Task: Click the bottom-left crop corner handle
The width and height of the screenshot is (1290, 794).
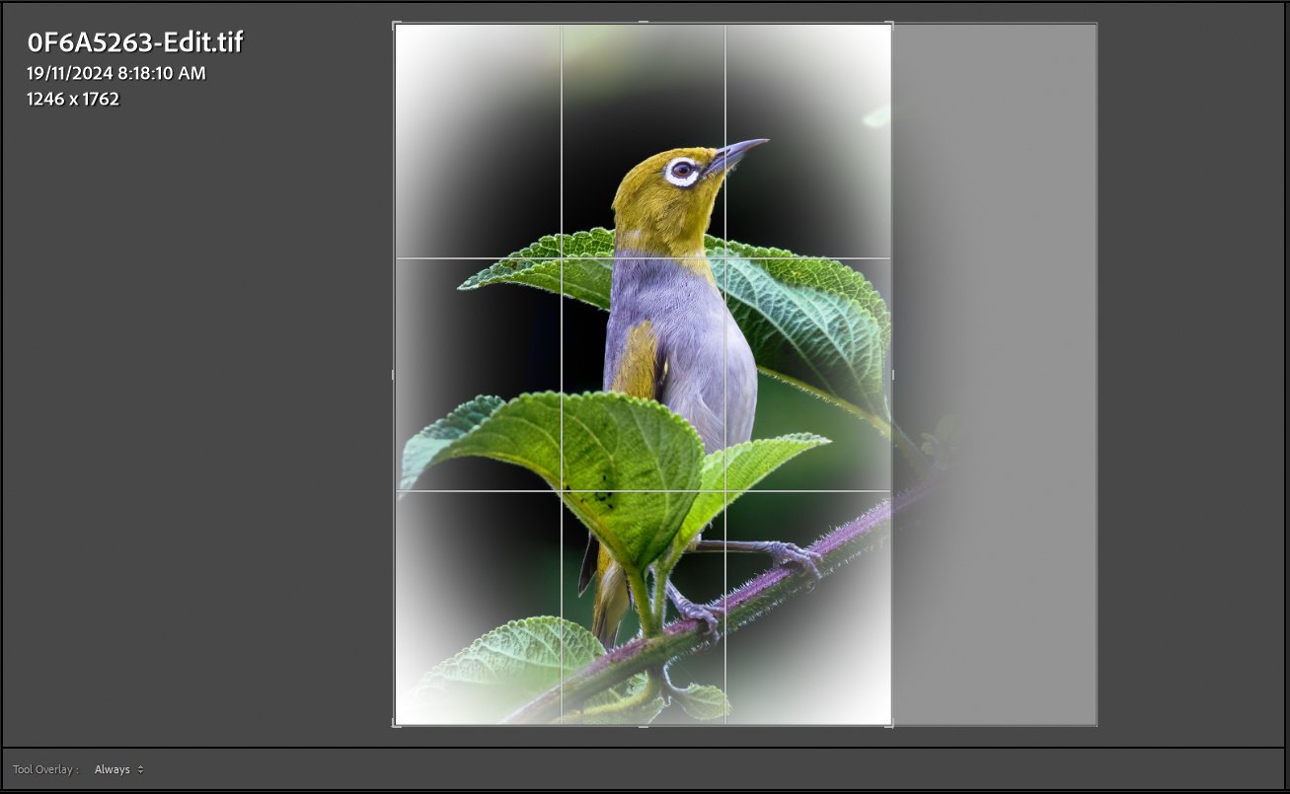Action: pos(396,725)
